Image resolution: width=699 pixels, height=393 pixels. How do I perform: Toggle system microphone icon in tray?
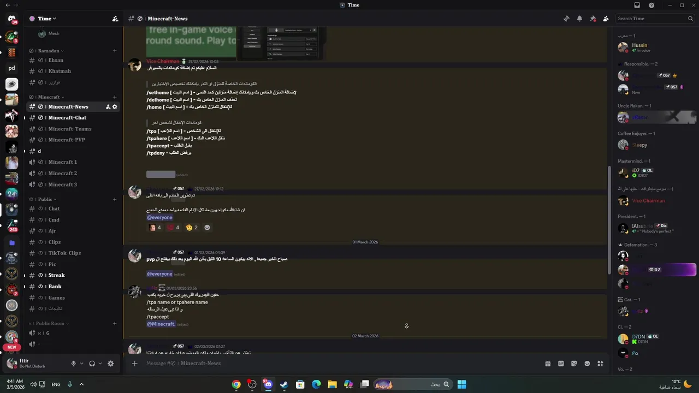click(x=69, y=384)
